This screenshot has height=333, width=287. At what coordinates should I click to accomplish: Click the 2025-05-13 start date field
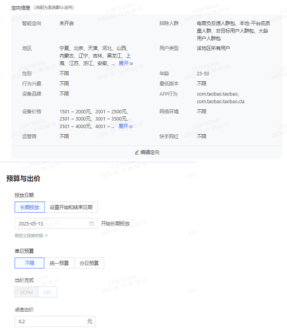56,223
